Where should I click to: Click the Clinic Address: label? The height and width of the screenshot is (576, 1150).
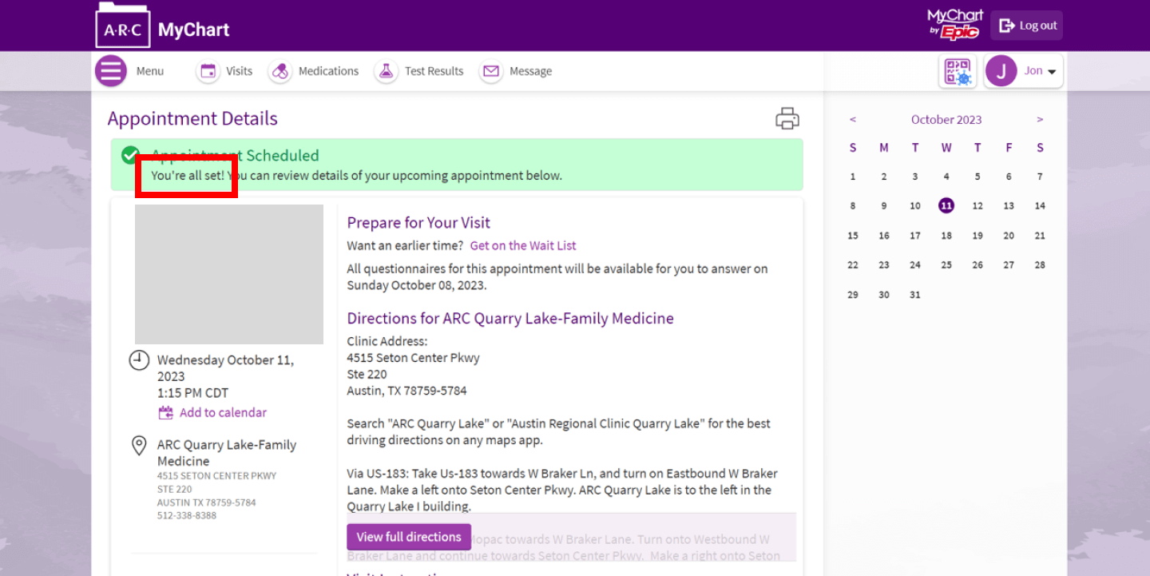[x=387, y=341]
